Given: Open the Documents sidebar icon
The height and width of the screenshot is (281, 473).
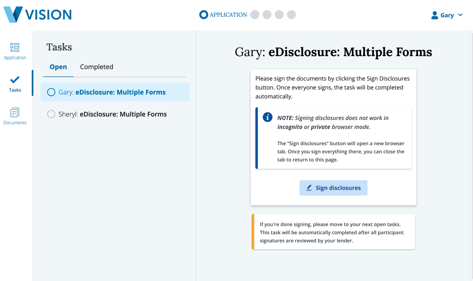Looking at the screenshot, I should [x=15, y=113].
